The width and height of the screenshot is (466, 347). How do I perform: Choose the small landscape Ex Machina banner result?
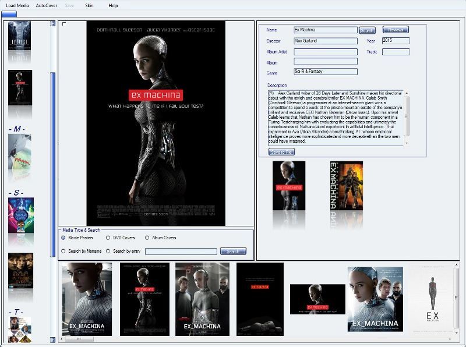(317, 299)
